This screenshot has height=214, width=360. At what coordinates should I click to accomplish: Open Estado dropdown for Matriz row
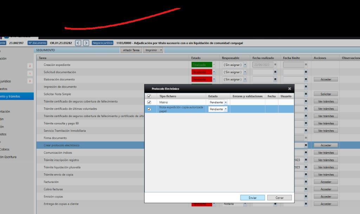[225, 102]
